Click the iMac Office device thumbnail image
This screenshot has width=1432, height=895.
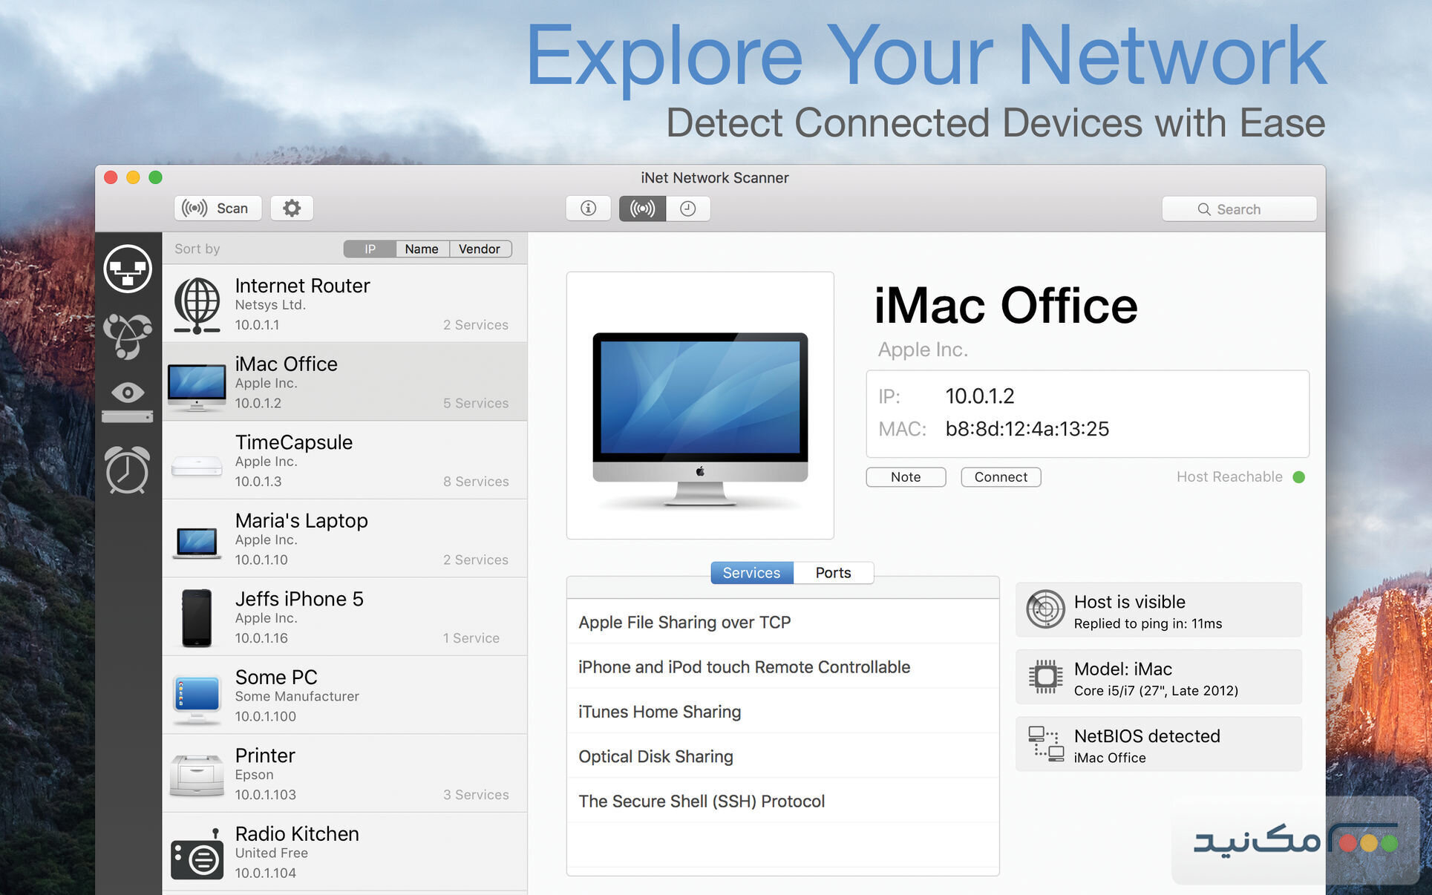click(x=699, y=404)
